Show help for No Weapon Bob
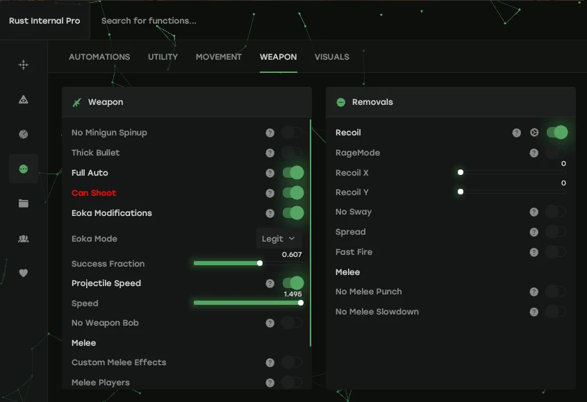The height and width of the screenshot is (402, 587). pyautogui.click(x=270, y=323)
